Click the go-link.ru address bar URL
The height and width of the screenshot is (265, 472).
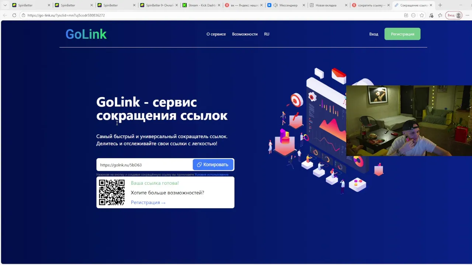click(66, 15)
